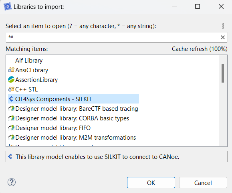Select Designer model library: CORBA basic types
232x193 pixels.
(72, 118)
